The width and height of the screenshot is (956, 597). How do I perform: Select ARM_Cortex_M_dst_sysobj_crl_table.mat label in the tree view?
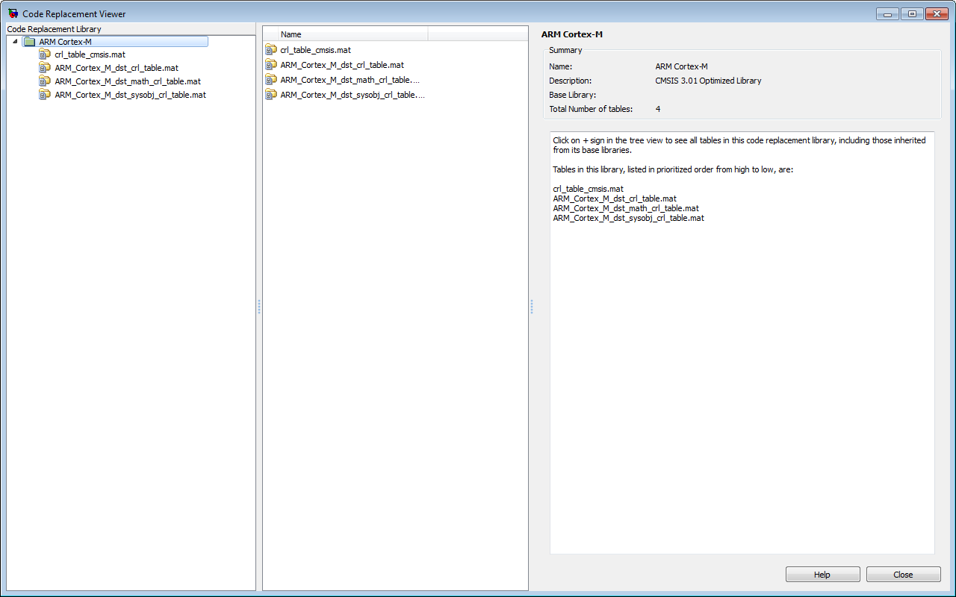pos(130,95)
